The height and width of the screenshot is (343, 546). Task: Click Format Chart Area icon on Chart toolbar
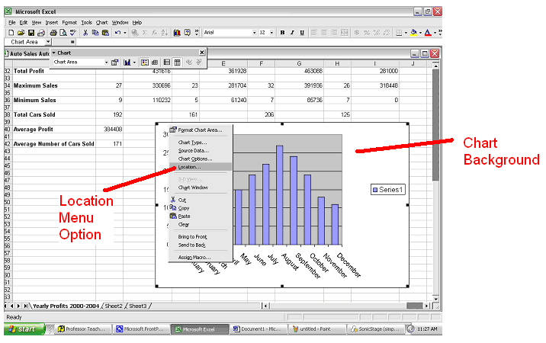pos(115,62)
